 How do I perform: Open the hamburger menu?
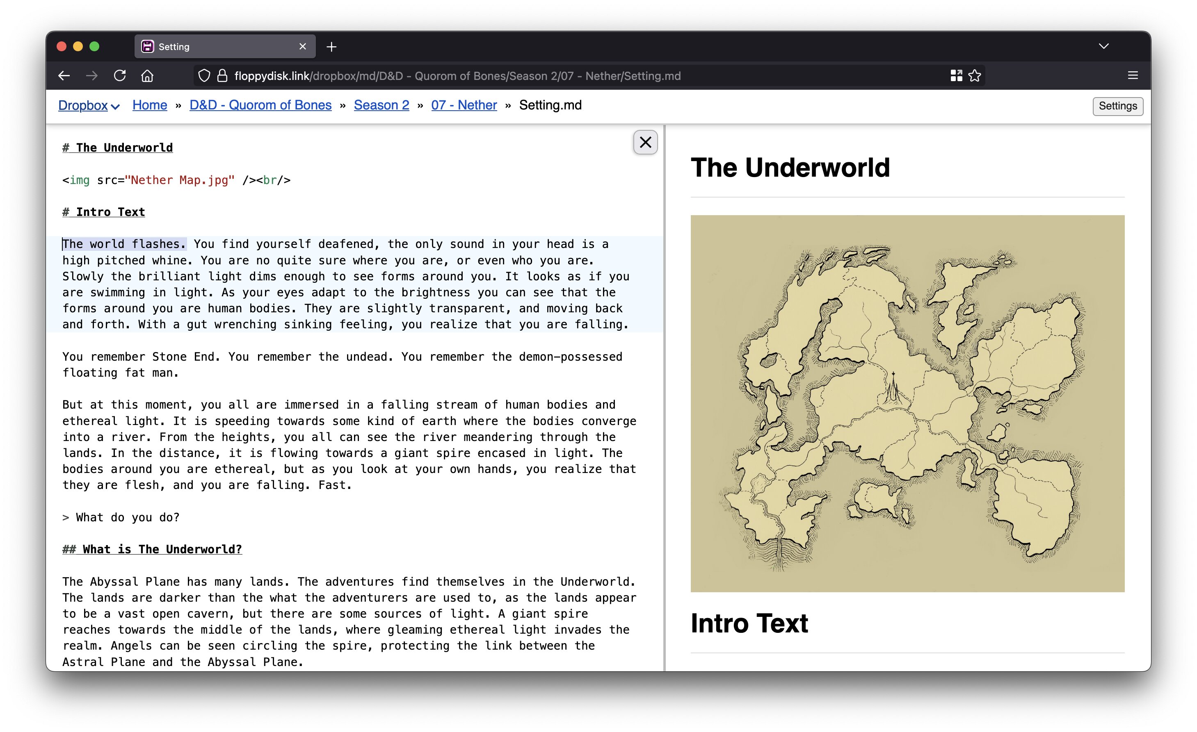(x=1132, y=76)
